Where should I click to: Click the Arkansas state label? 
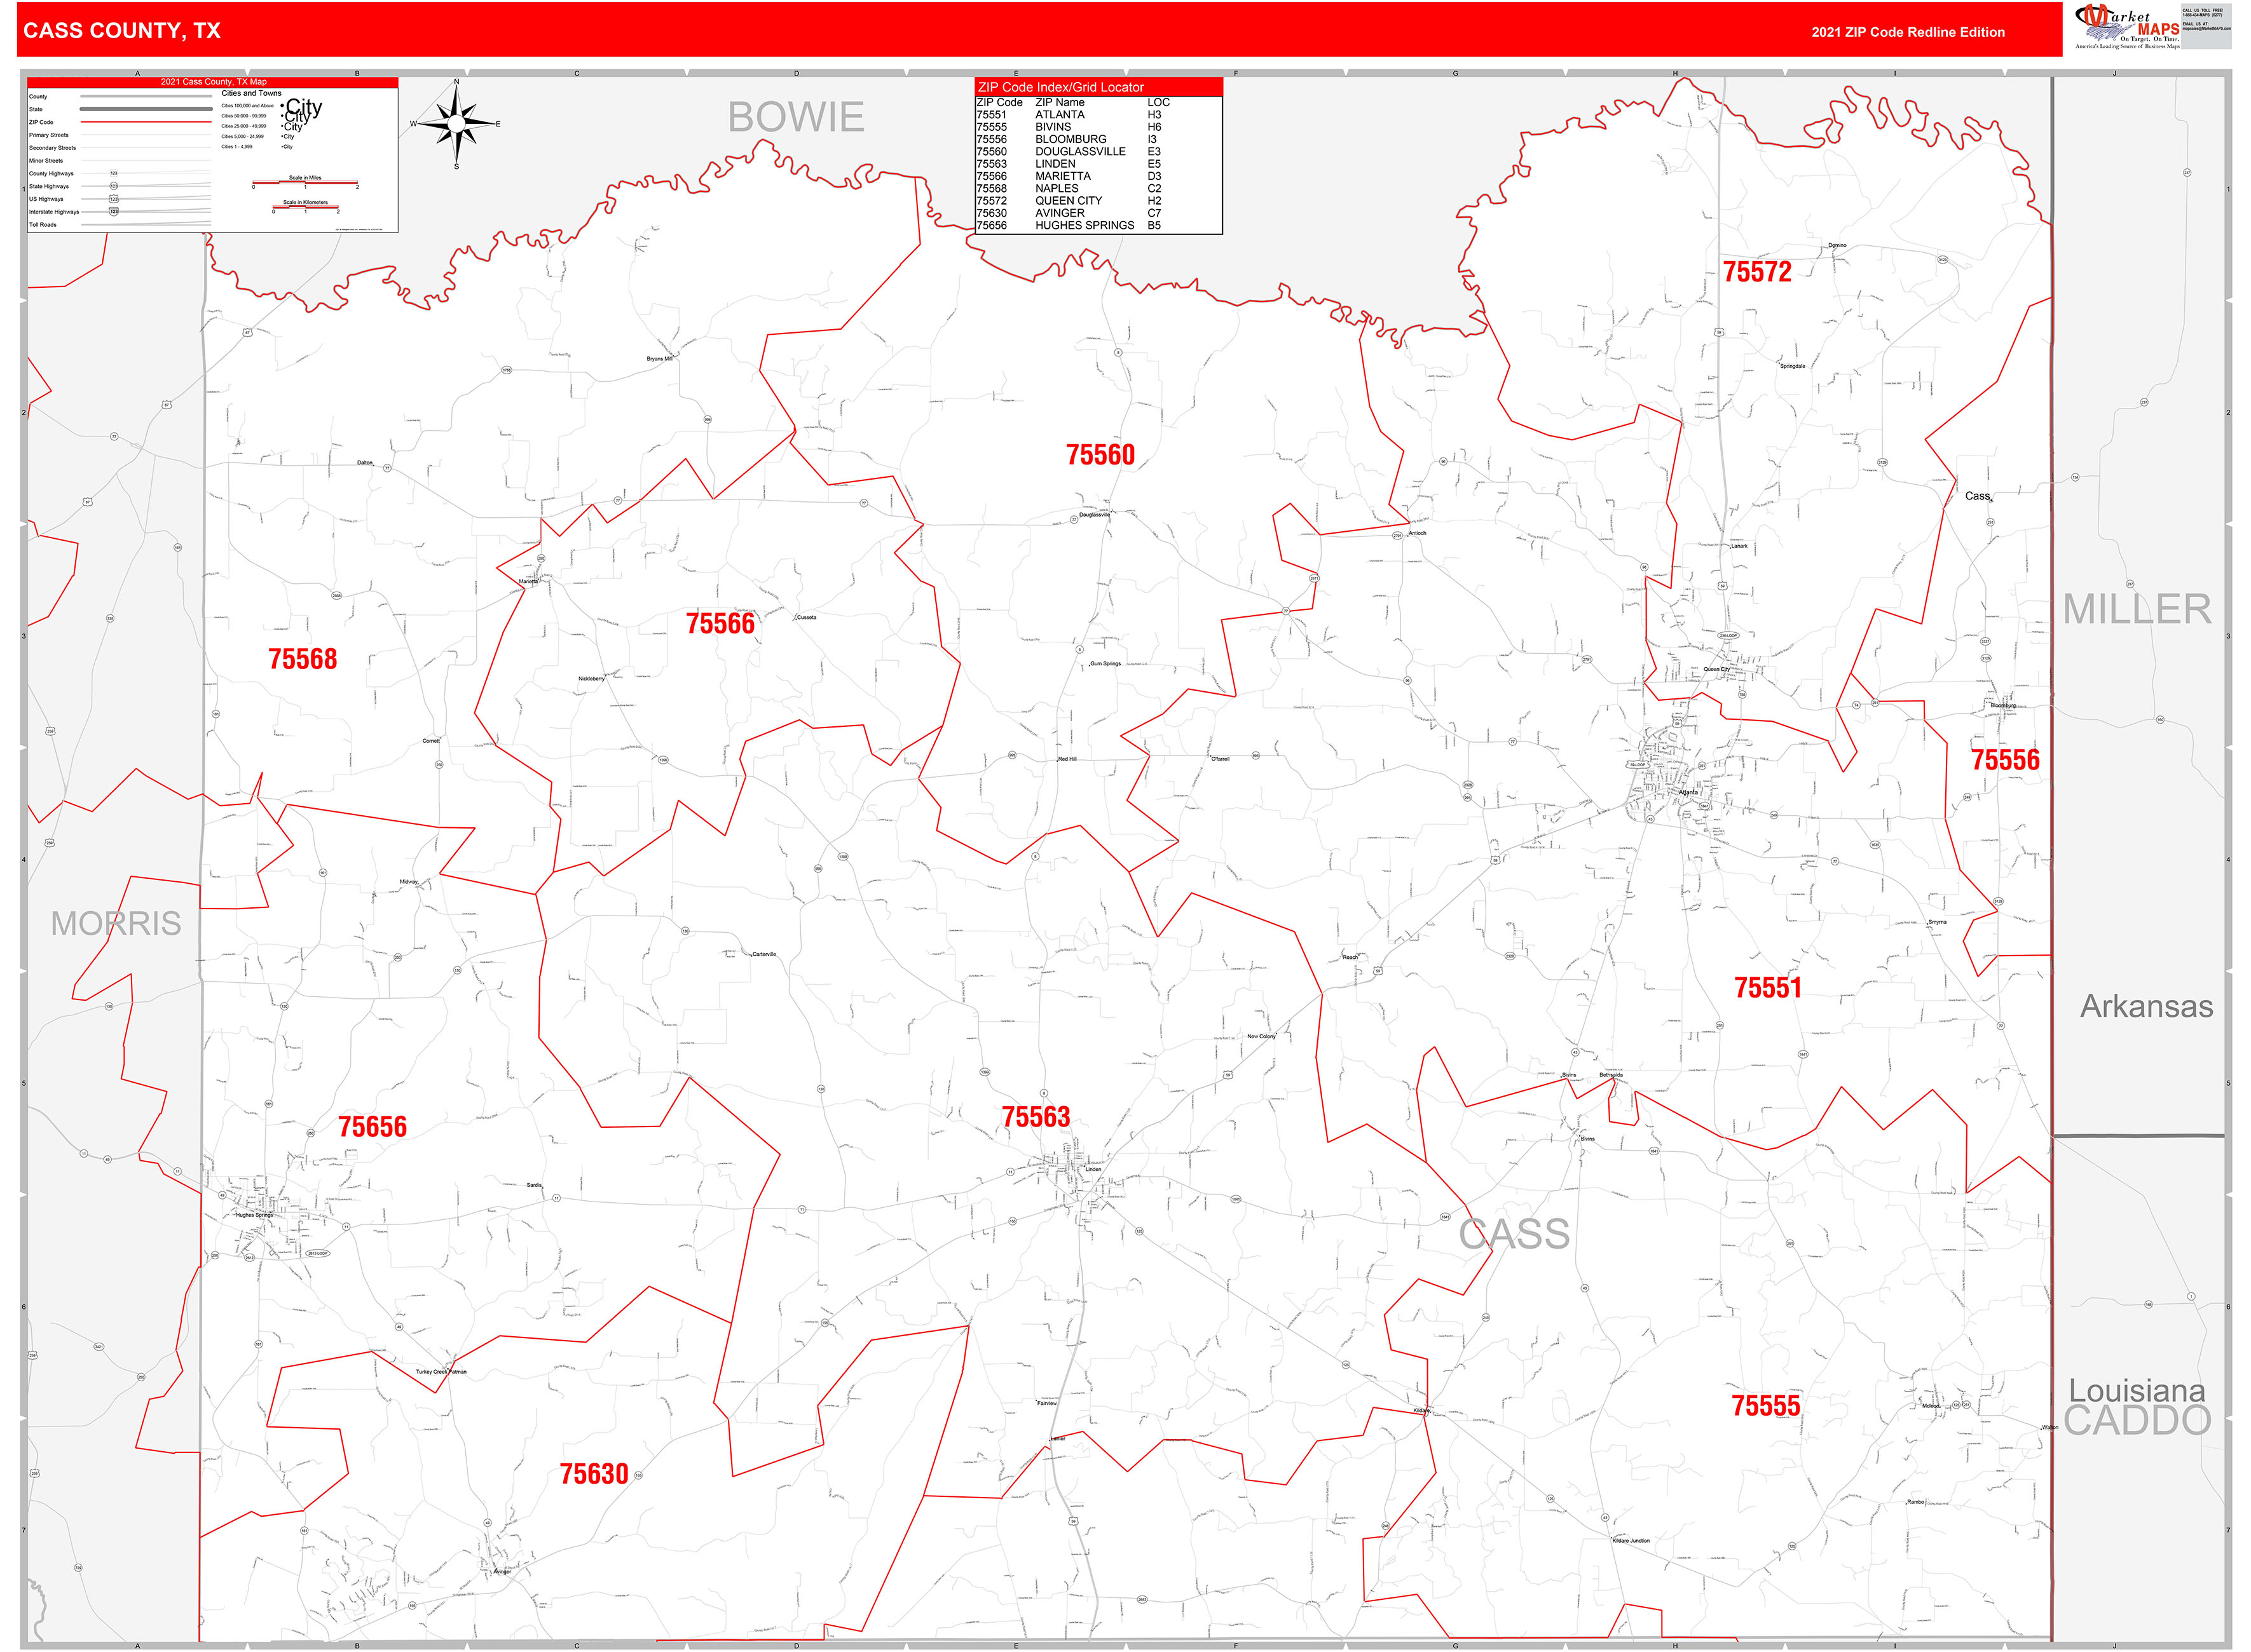pos(2147,1006)
